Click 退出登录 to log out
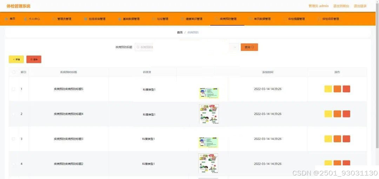The image size is (379, 179). (x=360, y=6)
